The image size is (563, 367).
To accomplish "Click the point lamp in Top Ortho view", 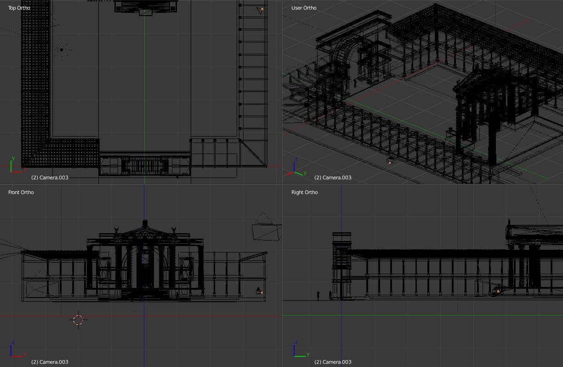I will point(61,50).
